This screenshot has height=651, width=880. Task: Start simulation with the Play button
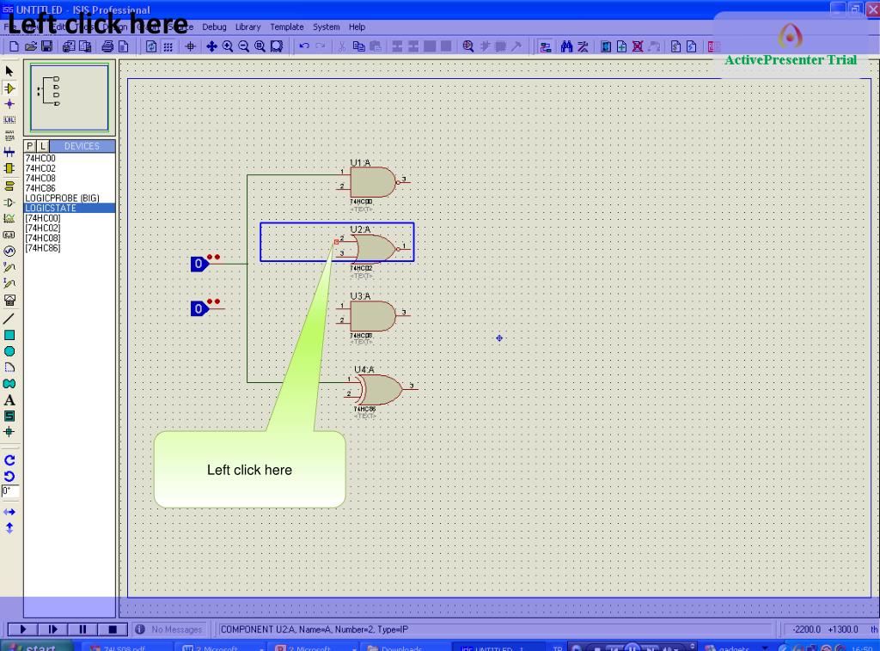[x=22, y=630]
